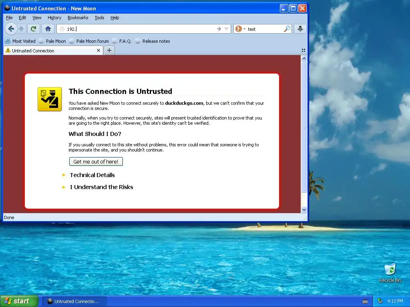Open the Edit menu
The width and height of the screenshot is (410, 307).
tap(22, 18)
